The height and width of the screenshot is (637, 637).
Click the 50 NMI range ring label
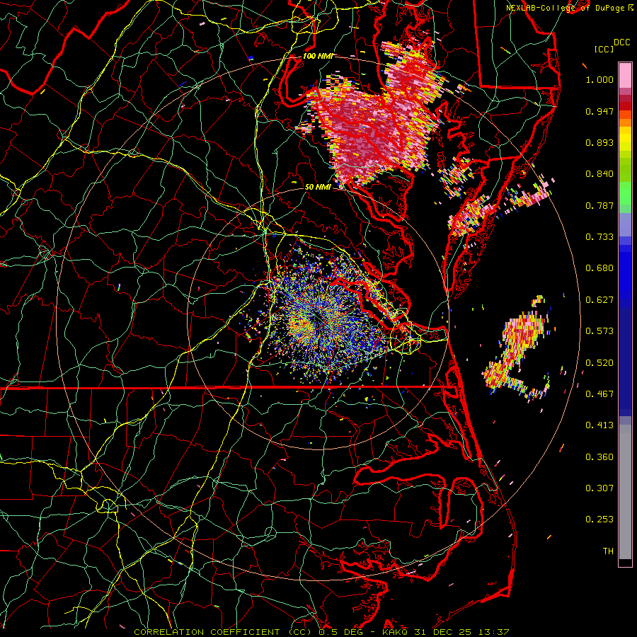point(318,188)
